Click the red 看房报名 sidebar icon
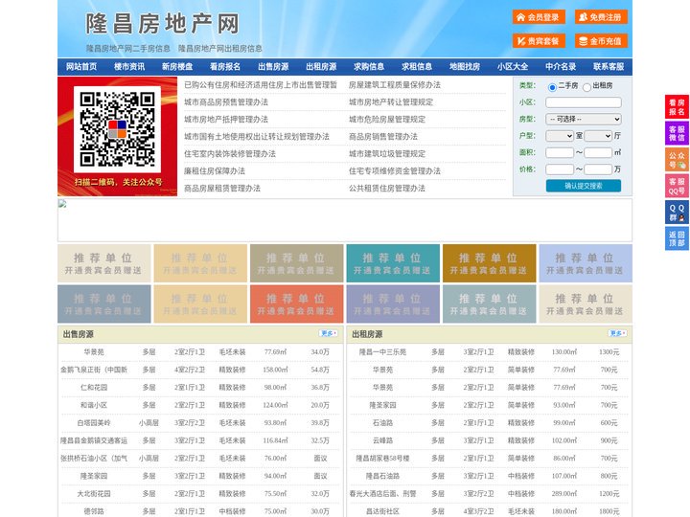 [677, 107]
